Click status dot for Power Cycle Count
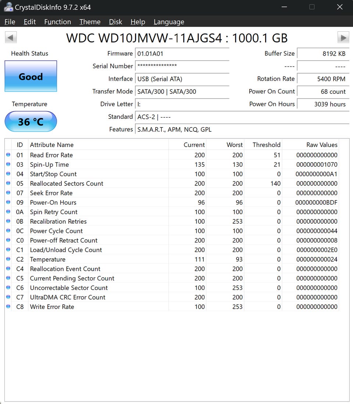The height and width of the screenshot is (404, 353). coord(8,231)
